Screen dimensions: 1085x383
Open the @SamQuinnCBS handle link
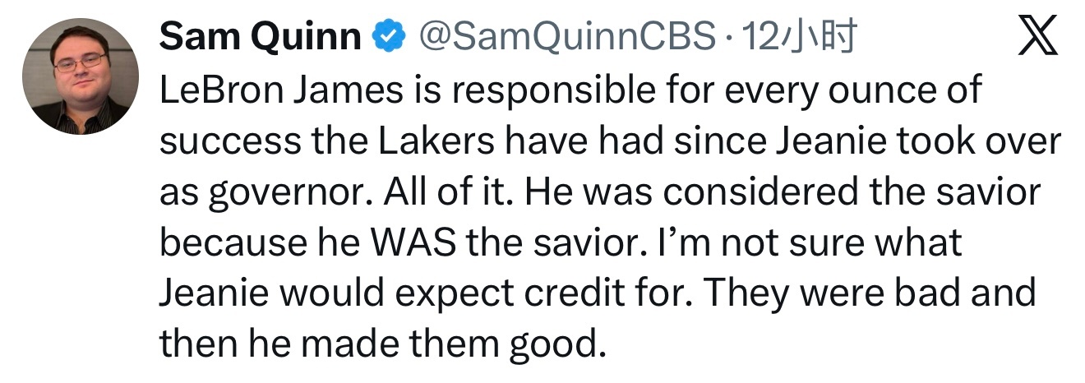pos(567,36)
